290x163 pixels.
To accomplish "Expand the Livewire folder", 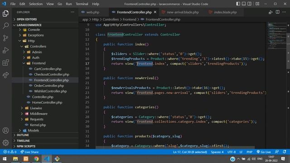I will [x=36, y=108].
